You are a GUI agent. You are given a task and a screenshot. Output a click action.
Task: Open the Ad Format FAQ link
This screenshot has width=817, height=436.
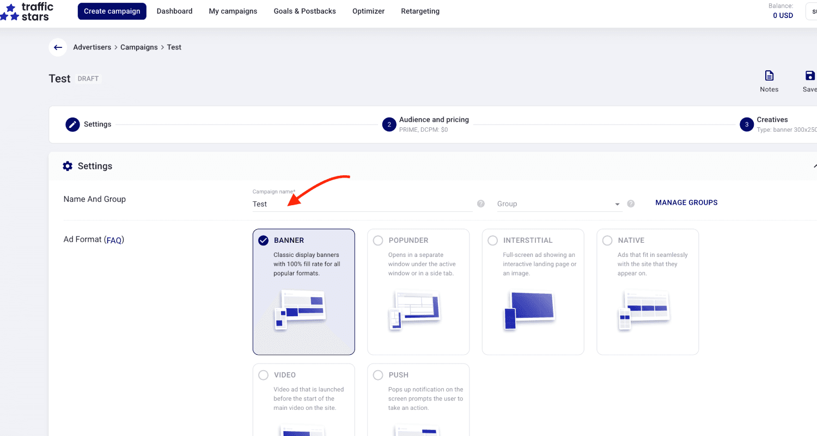coord(114,240)
